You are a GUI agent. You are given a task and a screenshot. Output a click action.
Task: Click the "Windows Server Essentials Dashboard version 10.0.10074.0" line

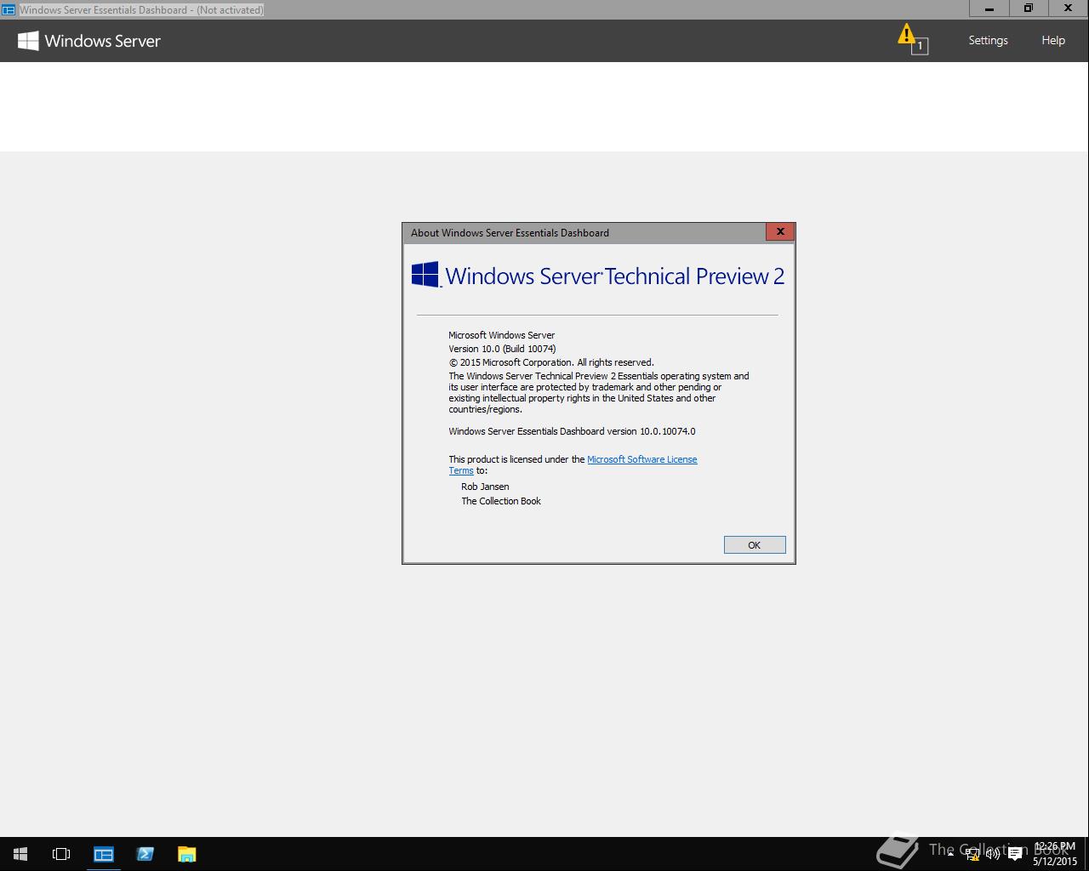tap(572, 431)
